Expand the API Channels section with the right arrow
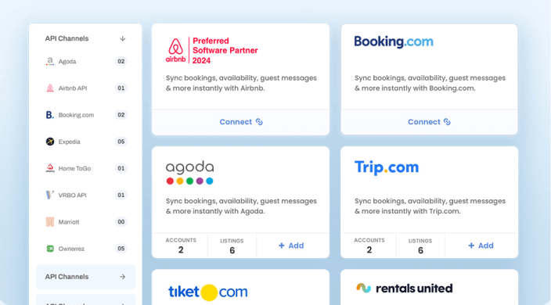The image size is (551, 305). tap(122, 277)
